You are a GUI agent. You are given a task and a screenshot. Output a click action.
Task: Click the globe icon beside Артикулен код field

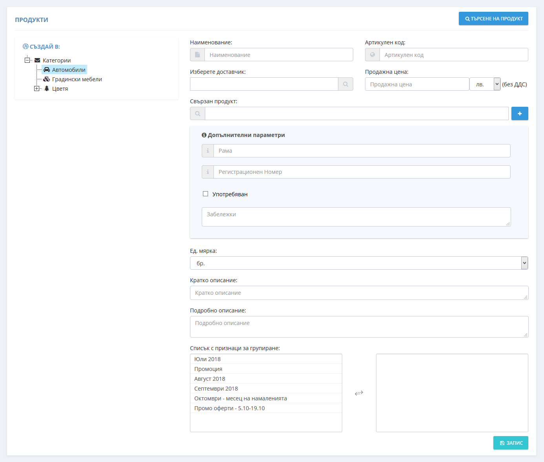point(372,55)
